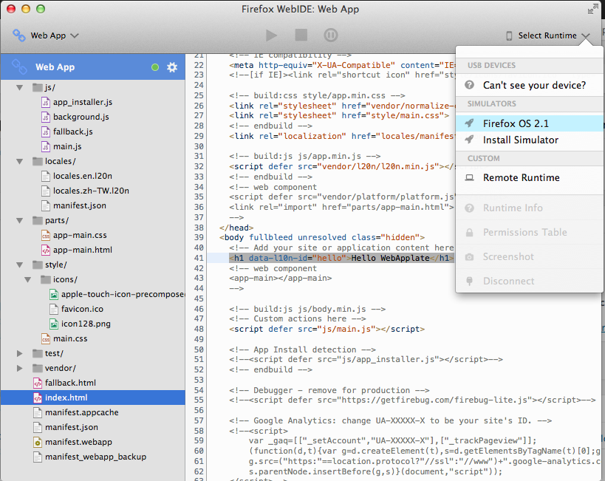Open the Select Runtime dropdown
605x481 pixels.
[547, 35]
